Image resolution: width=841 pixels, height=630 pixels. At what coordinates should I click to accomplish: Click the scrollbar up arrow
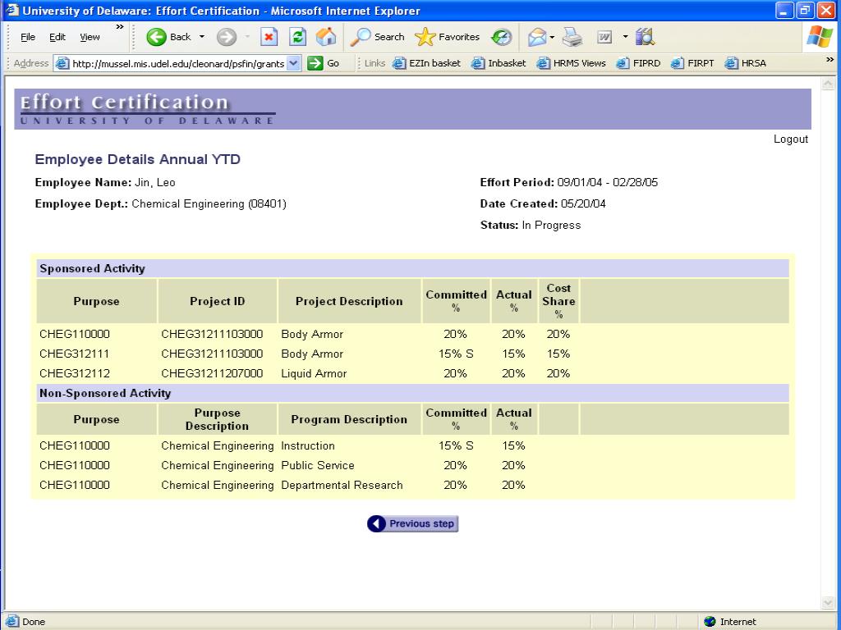point(828,84)
